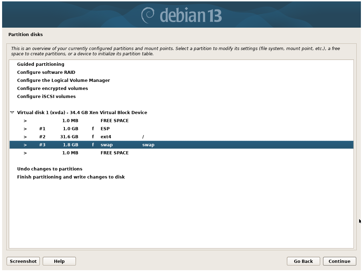The width and height of the screenshot is (363, 273).
Task: Click the > arrow on the #2 ext4 row
Action: 25,137
